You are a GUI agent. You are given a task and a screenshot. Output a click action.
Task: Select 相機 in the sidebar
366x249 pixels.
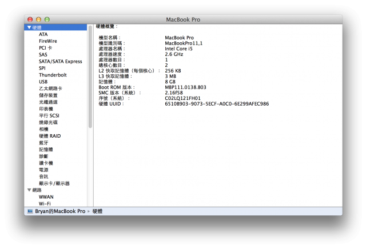click(43, 129)
